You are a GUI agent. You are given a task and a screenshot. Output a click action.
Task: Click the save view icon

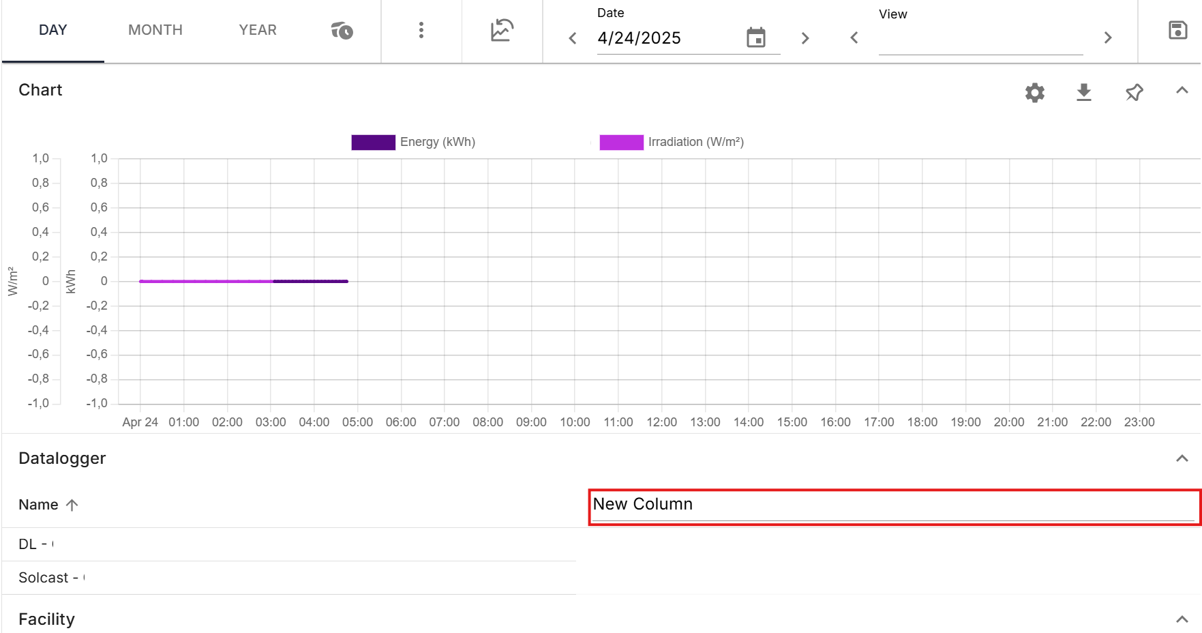point(1177,31)
